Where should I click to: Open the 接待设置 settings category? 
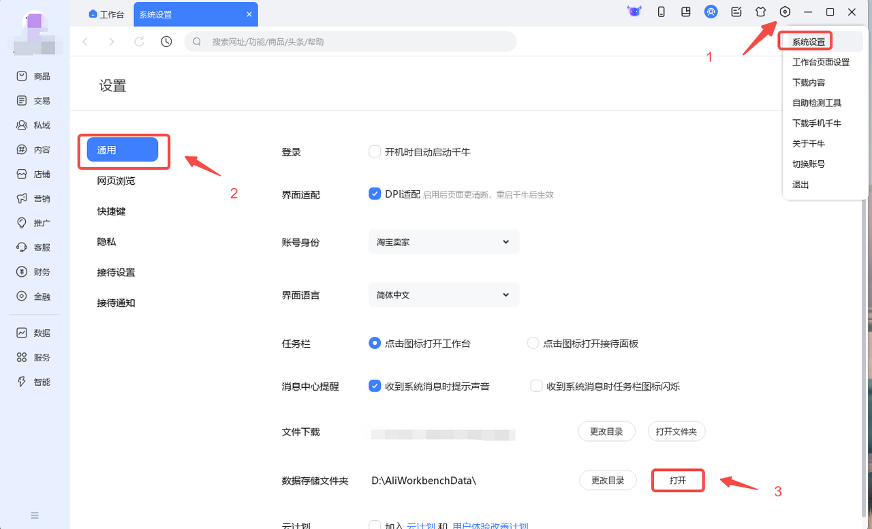116,272
